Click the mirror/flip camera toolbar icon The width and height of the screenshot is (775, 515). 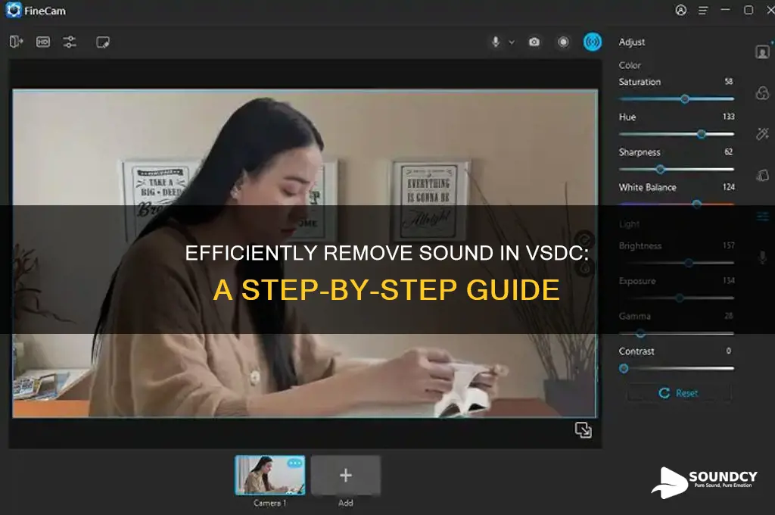coord(17,42)
